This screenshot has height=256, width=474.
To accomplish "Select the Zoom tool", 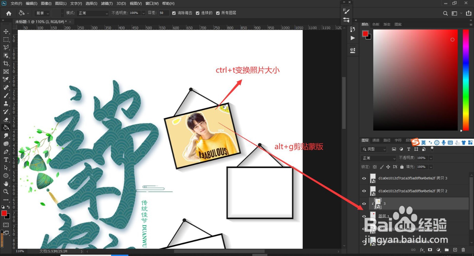I will pyautogui.click(x=6, y=191).
